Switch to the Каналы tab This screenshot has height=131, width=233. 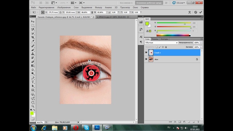tap(155, 39)
